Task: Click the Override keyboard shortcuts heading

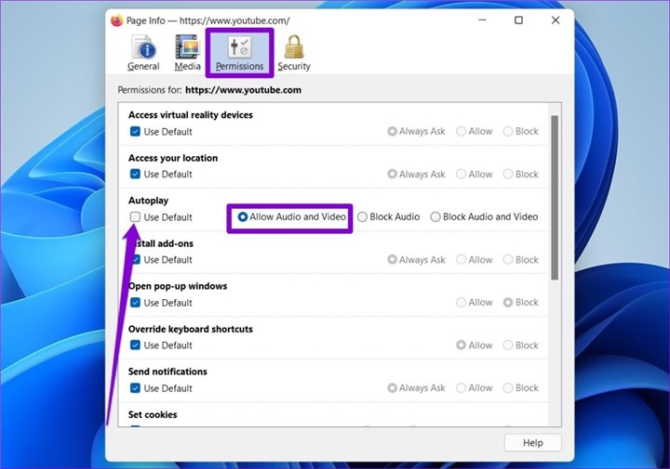Action: click(x=191, y=329)
